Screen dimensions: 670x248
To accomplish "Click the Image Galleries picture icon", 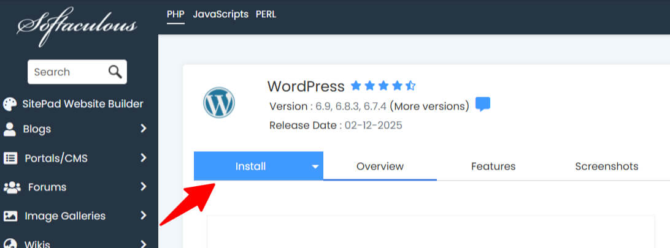I will tap(10, 216).
